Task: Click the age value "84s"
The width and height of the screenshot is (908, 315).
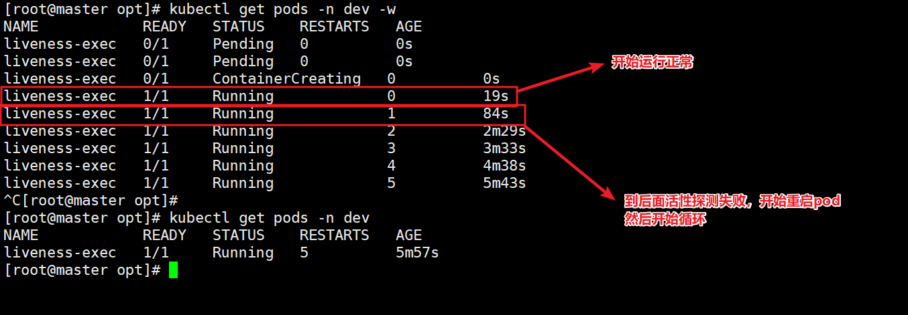Action: point(496,114)
